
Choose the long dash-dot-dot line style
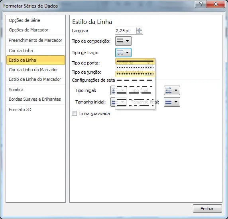pos(135,106)
